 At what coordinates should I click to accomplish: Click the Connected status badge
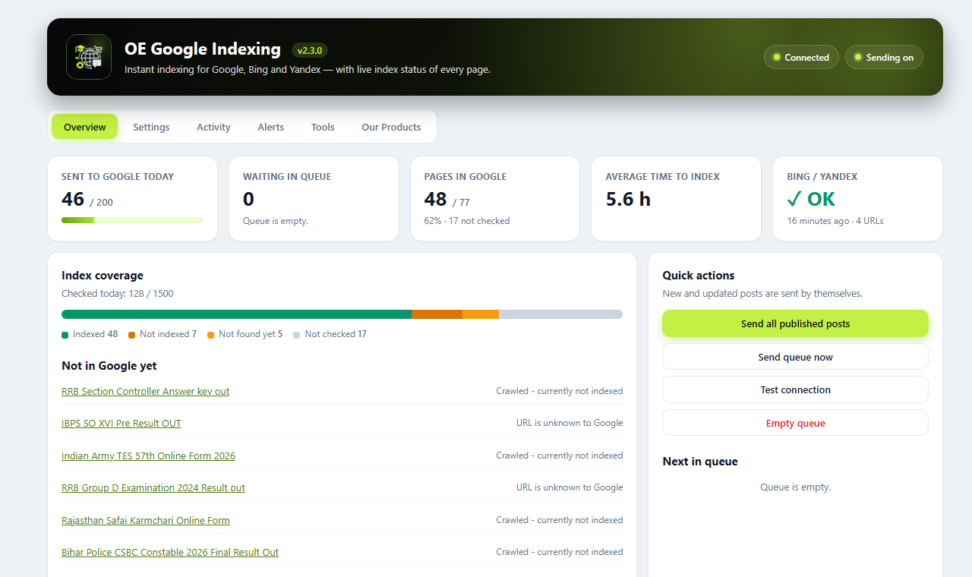click(801, 57)
